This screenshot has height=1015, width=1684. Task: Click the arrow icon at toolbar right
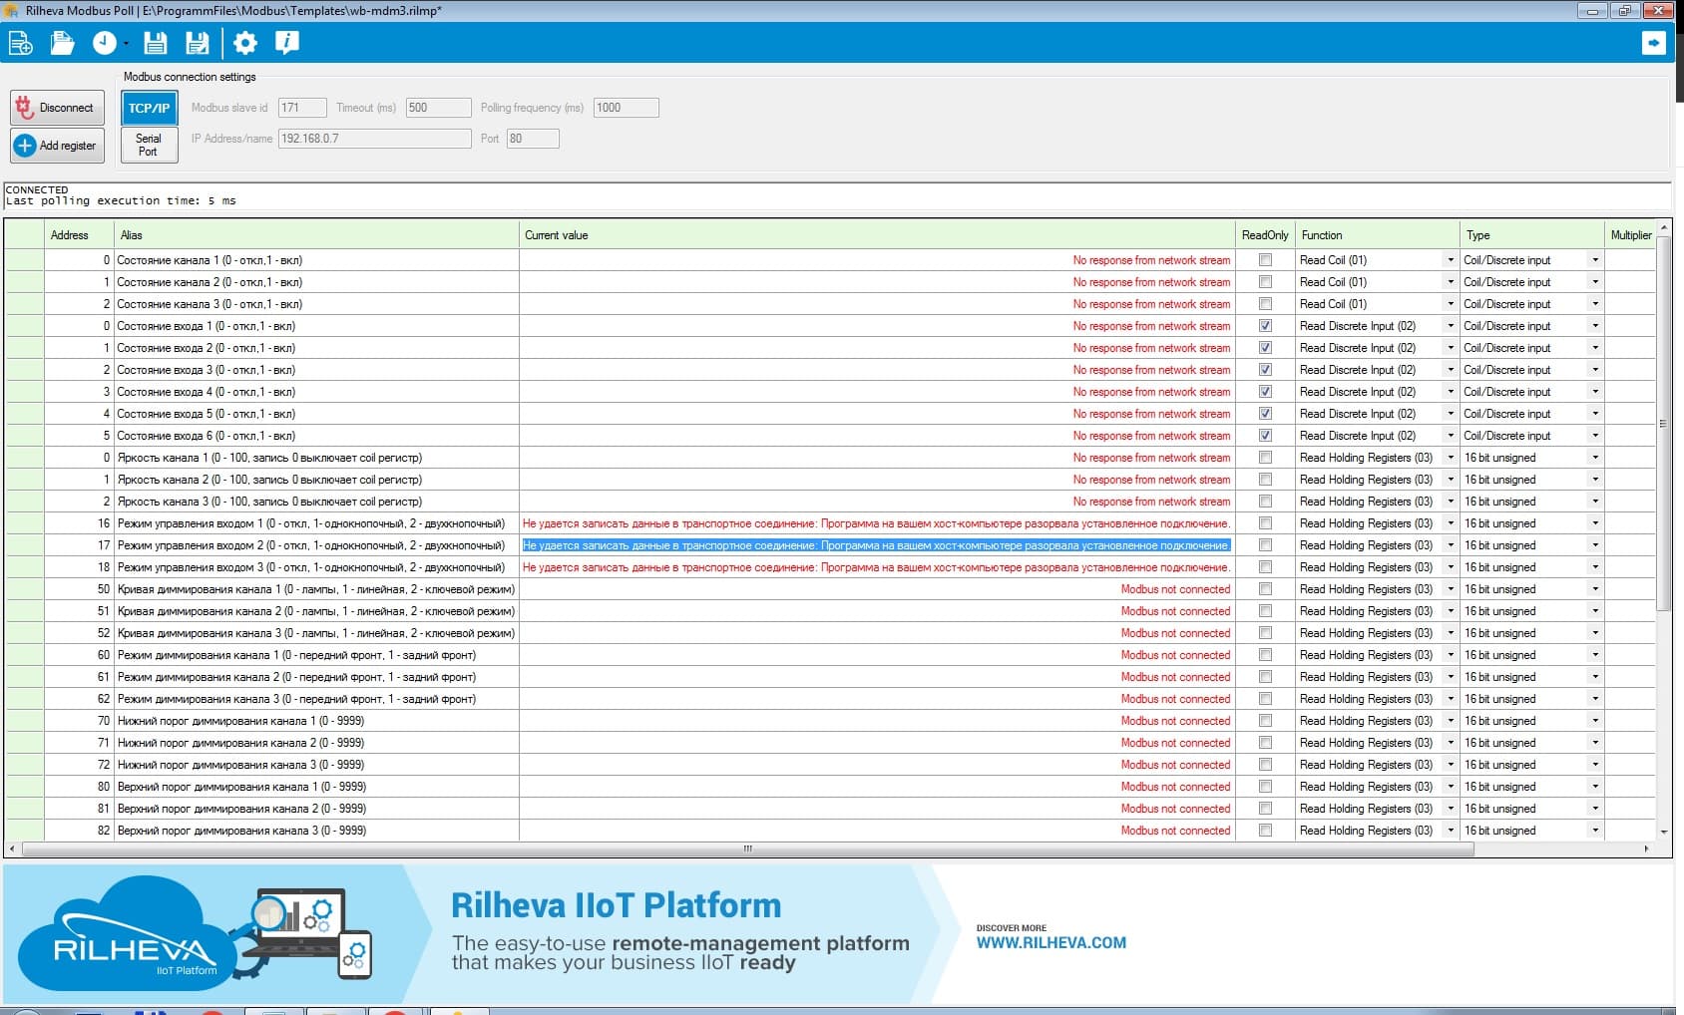(x=1653, y=43)
